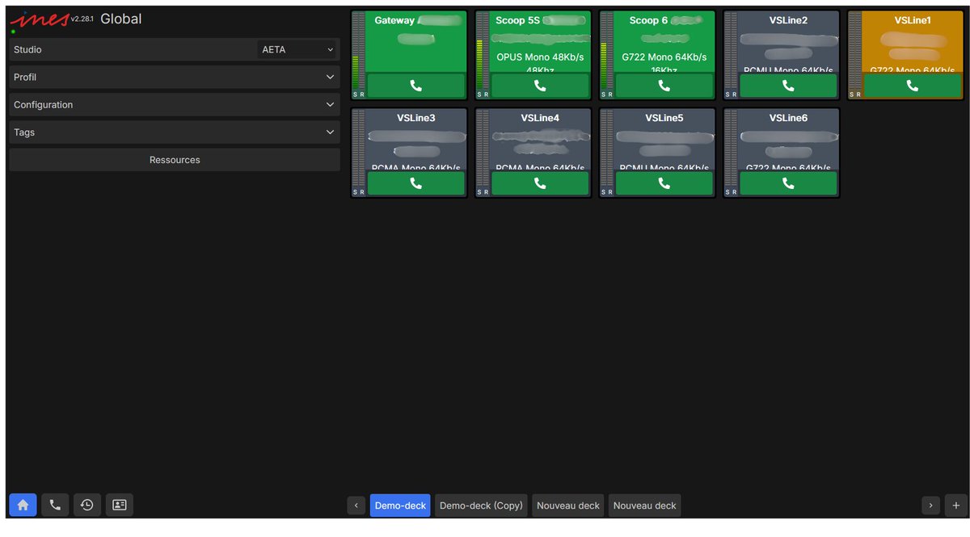Start call on Scoop 5S tile

[x=540, y=86]
